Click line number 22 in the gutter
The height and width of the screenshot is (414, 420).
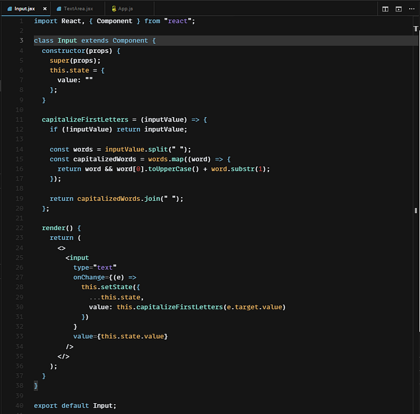(x=19, y=228)
